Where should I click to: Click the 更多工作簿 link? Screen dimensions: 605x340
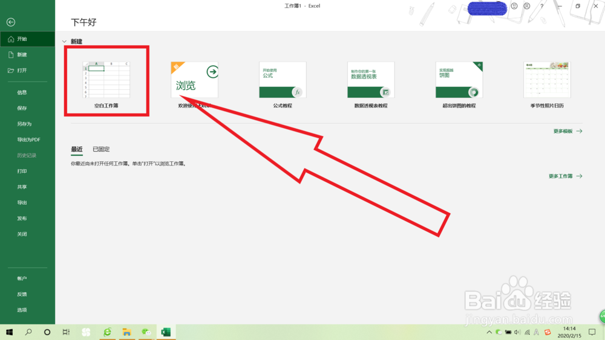[x=565, y=176]
